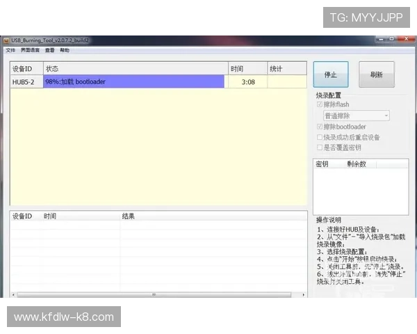
Task: Click the upper 设备ID column header
Action: 26,69
